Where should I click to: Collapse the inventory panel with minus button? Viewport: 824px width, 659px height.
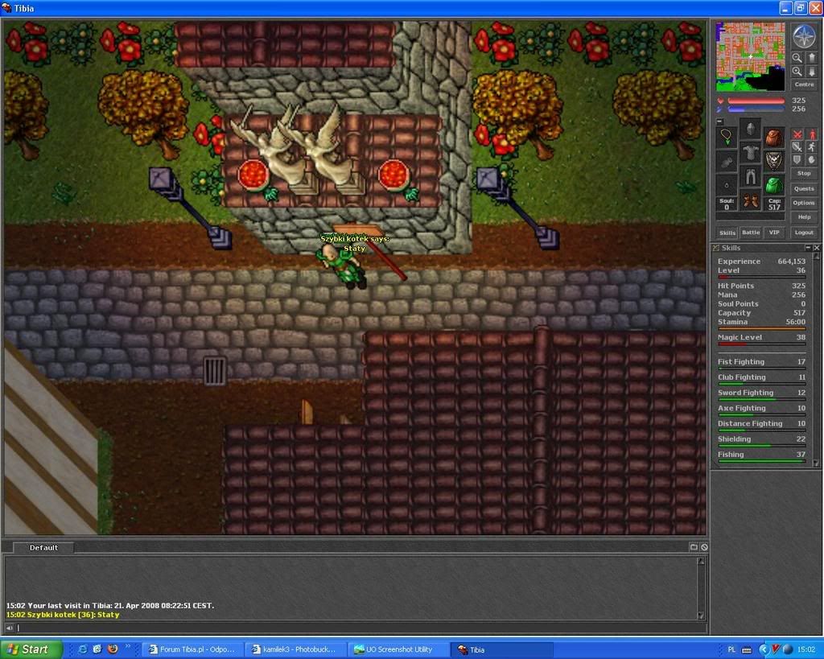click(x=720, y=122)
